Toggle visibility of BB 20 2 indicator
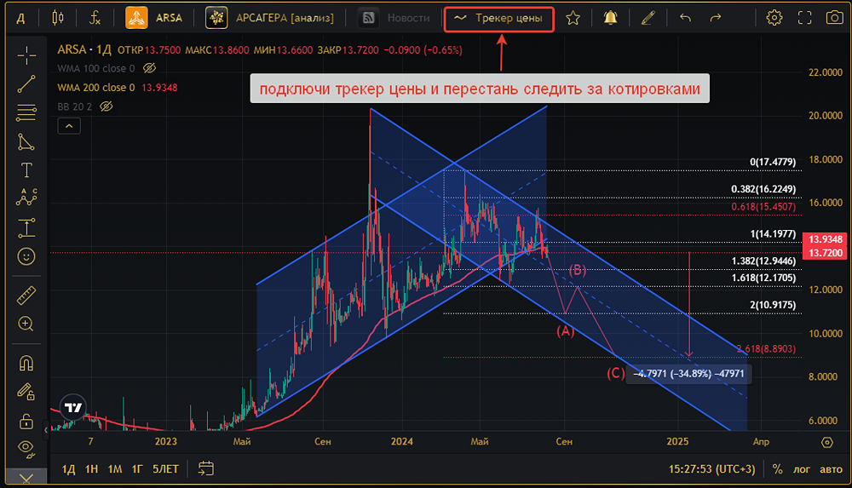Screen dimensions: 852x488 coord(106,106)
